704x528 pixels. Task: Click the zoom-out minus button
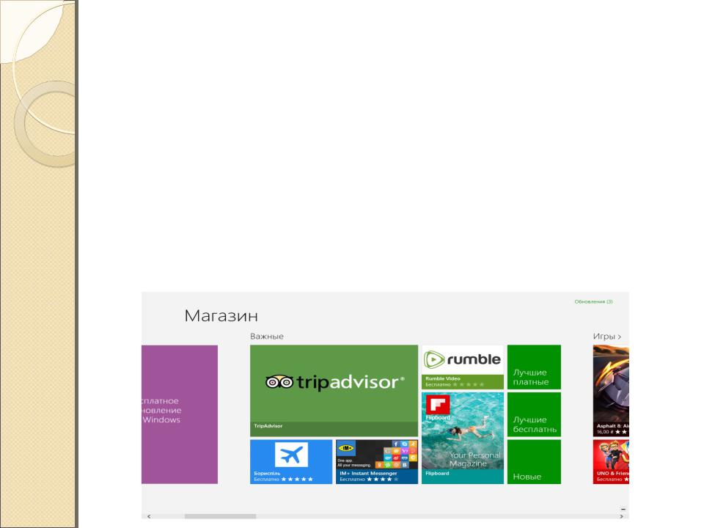[x=623, y=509]
